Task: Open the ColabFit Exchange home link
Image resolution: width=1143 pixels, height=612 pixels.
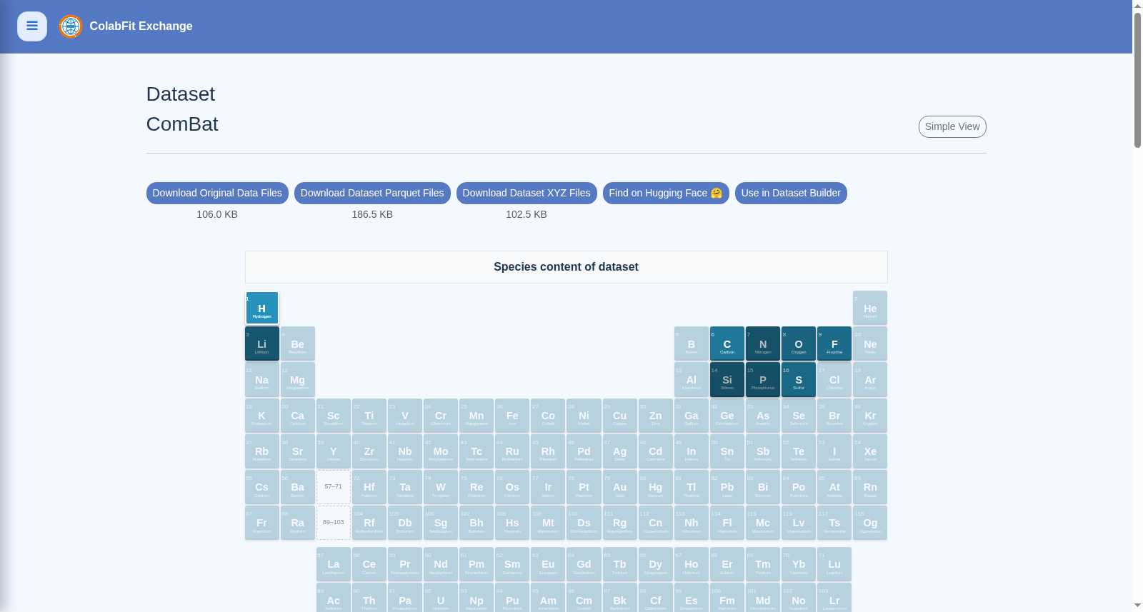Action: 141,26
